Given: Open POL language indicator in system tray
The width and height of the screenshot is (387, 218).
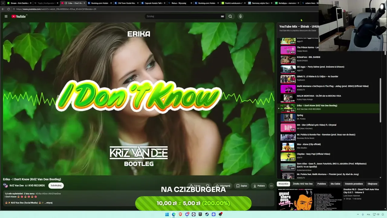Looking at the screenshot, I should pyautogui.click(x=369, y=214).
